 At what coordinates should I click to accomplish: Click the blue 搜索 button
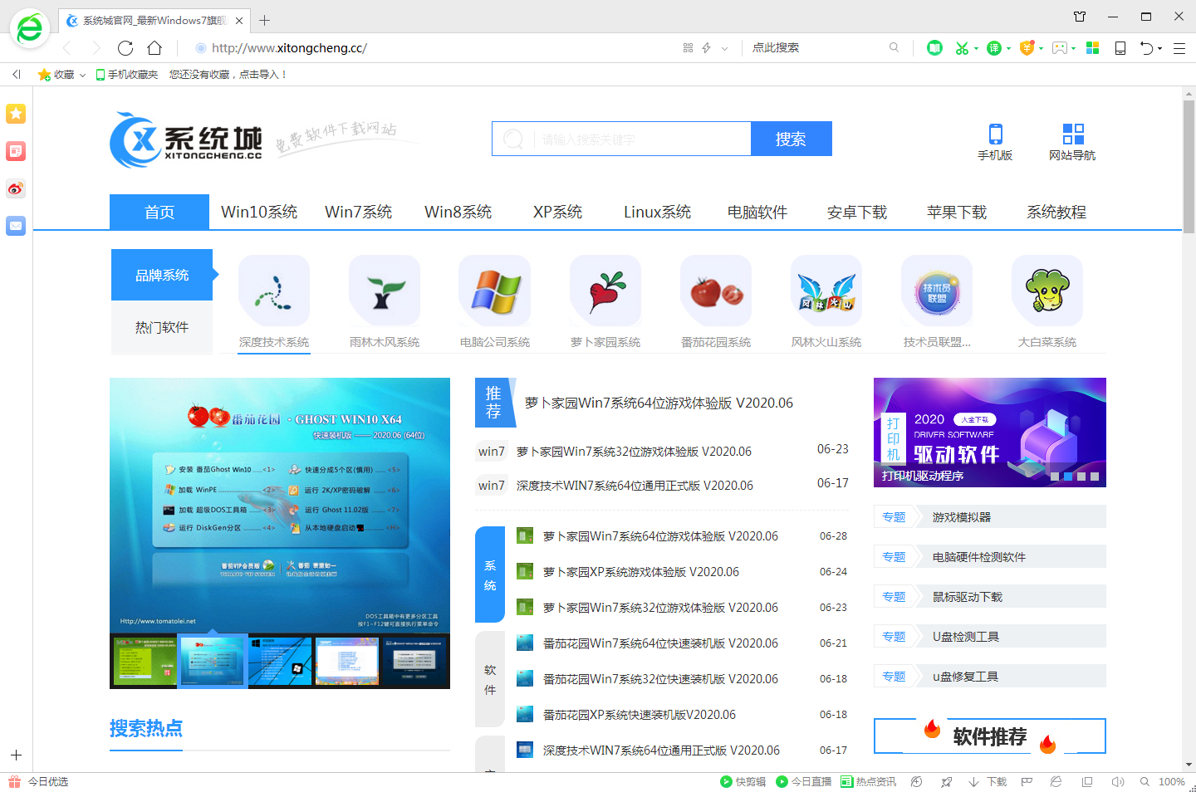point(791,139)
